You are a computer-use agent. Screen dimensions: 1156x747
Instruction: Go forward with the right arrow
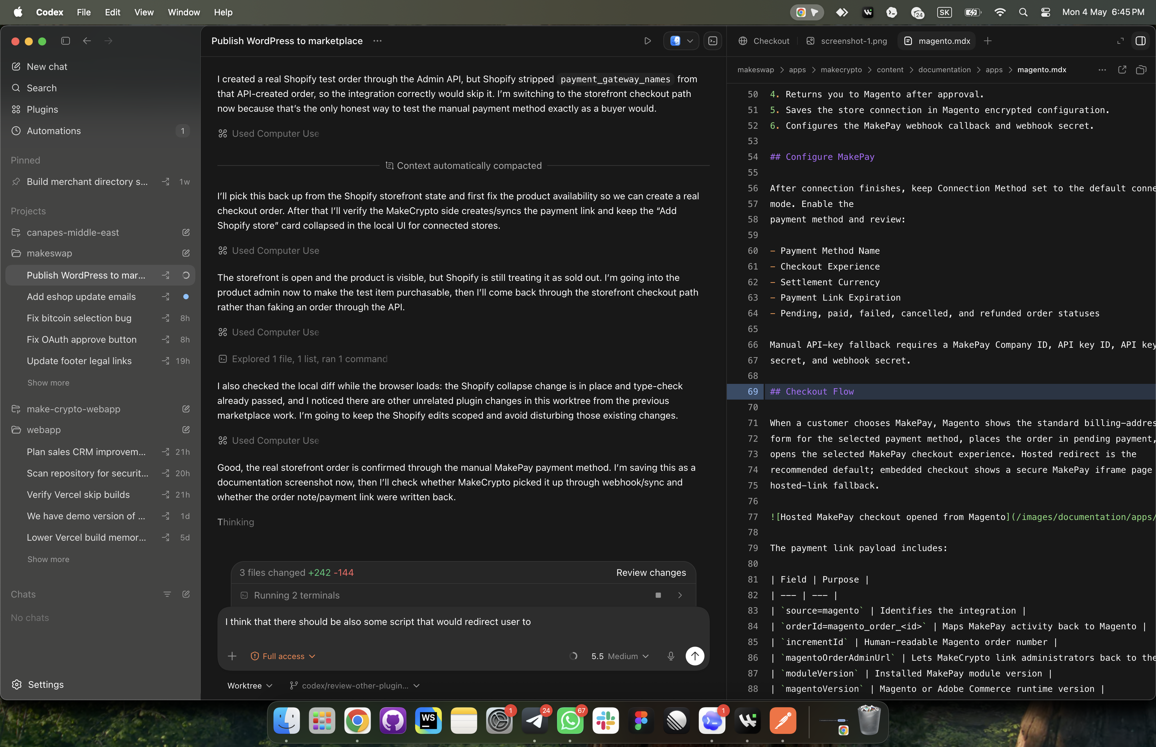108,41
